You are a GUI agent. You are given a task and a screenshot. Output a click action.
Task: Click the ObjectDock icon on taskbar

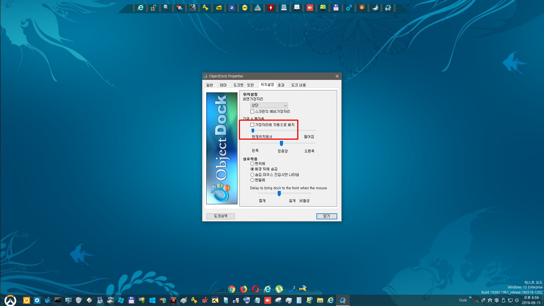click(343, 300)
